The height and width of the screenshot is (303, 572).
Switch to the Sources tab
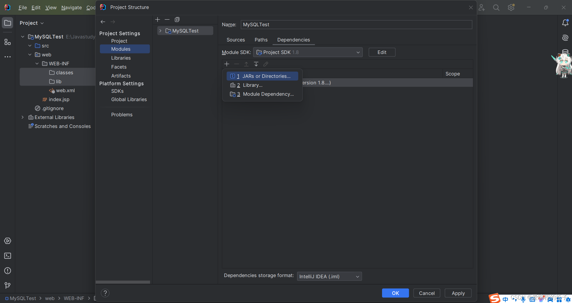[236, 40]
